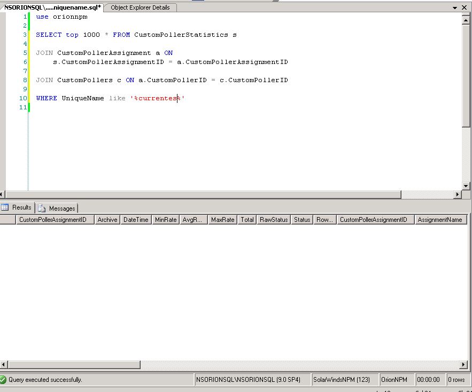The width and height of the screenshot is (472, 392).
Task: Click the results horizontal scroll right arrow
Action: [x=463, y=365]
